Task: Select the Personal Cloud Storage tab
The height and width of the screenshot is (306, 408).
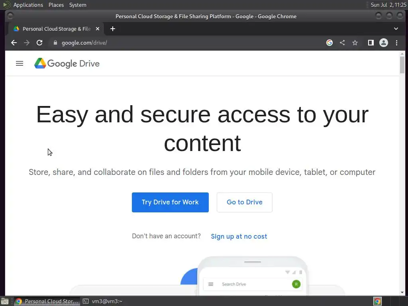Action: [x=56, y=29]
